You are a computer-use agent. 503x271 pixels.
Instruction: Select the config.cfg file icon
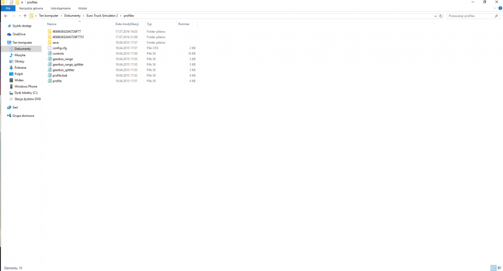pyautogui.click(x=49, y=48)
